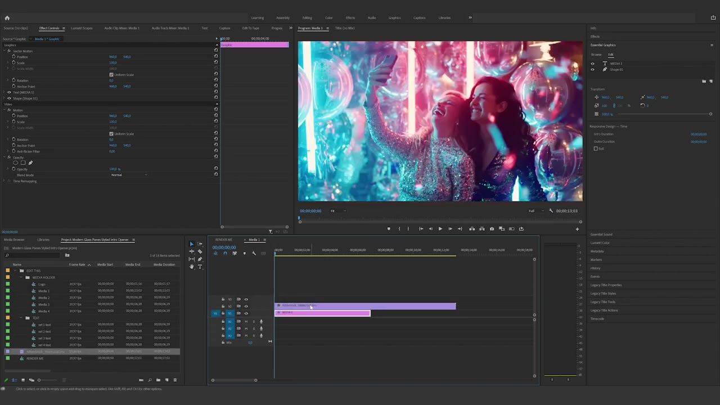Click New Bin icon in Project panel
The height and width of the screenshot is (405, 720).
[x=158, y=380]
